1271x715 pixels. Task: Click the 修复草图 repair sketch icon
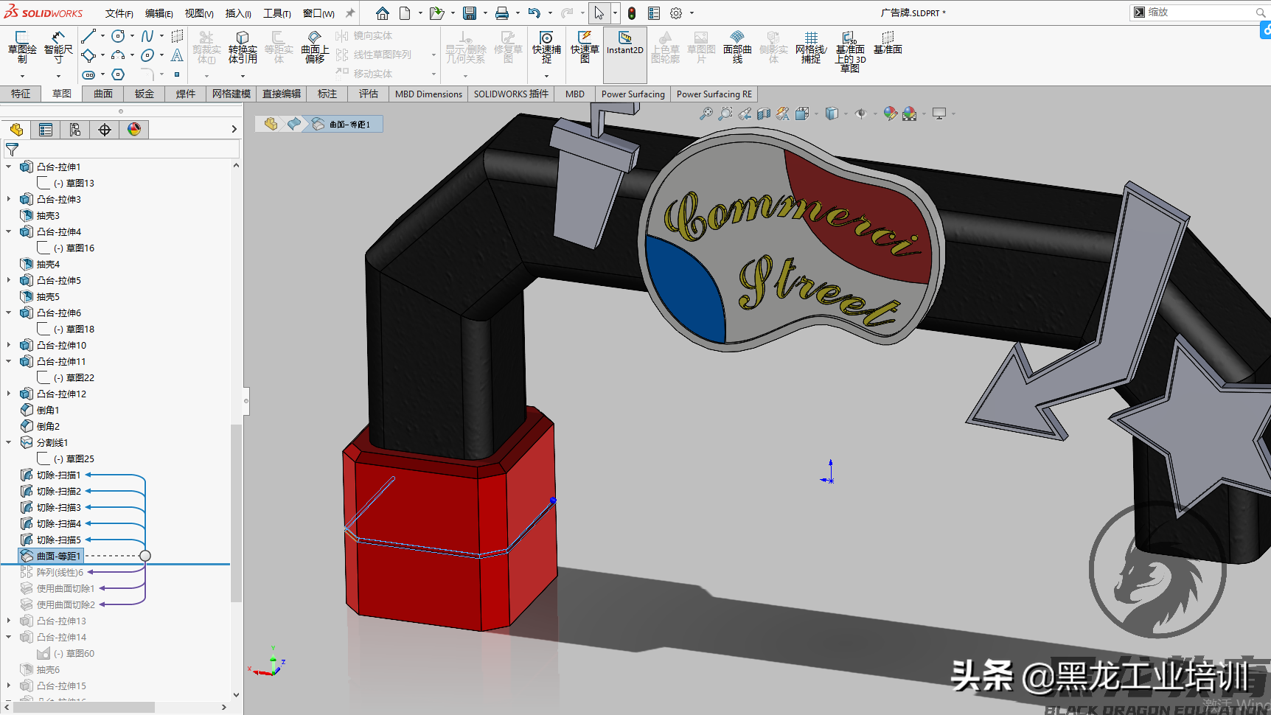pos(507,48)
